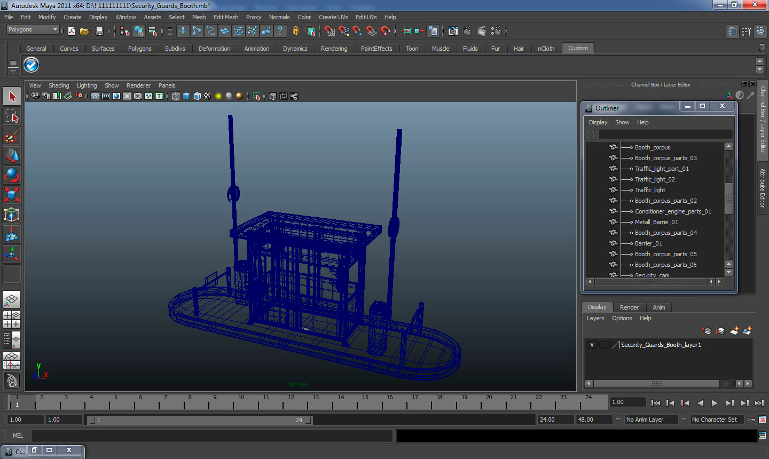Activate the Rotate tool sphere icon
Image resolution: width=769 pixels, height=459 pixels.
(x=12, y=175)
